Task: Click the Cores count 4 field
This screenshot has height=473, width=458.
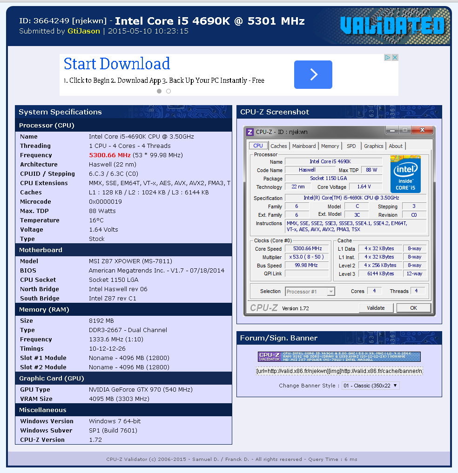Action: [x=374, y=291]
